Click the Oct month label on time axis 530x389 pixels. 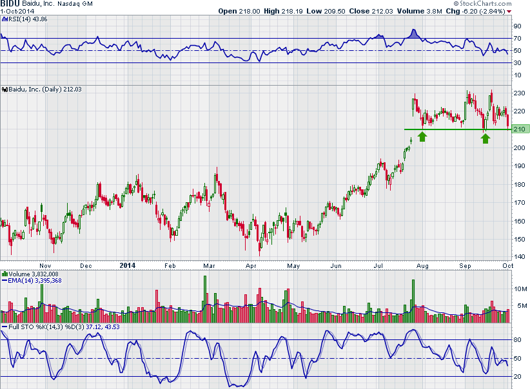(x=507, y=266)
